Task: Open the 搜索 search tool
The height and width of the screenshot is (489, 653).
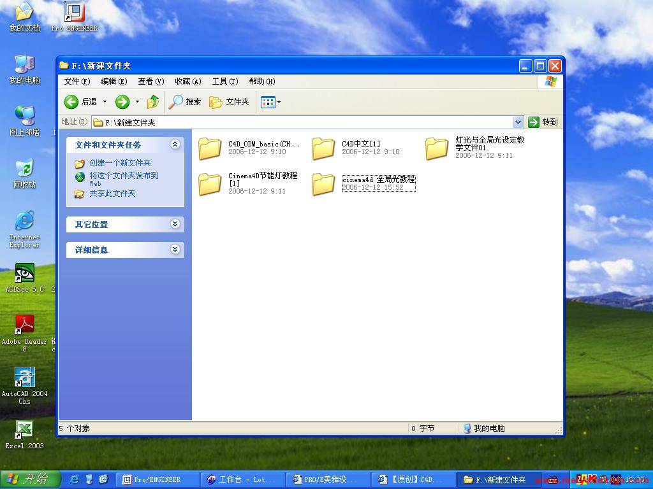Action: pos(184,101)
